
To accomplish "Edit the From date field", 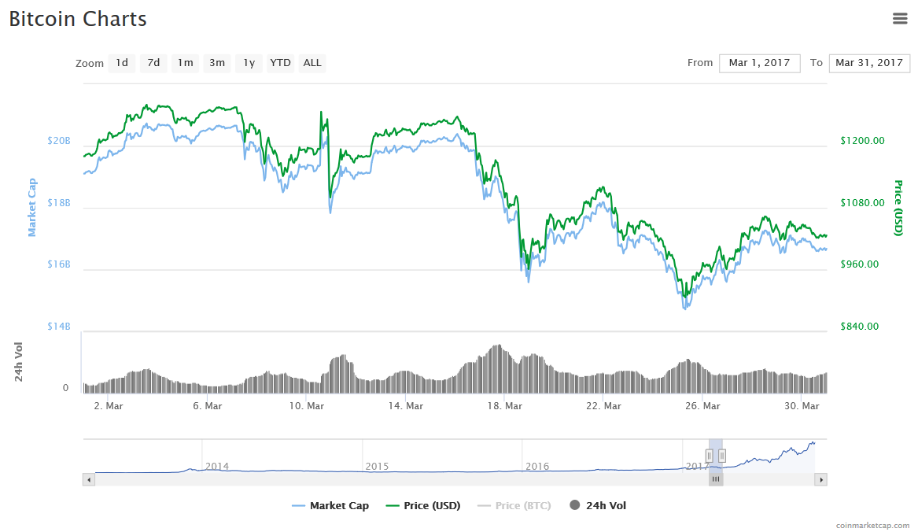I will pyautogui.click(x=759, y=63).
